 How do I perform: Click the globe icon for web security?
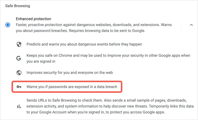pos(19,73)
